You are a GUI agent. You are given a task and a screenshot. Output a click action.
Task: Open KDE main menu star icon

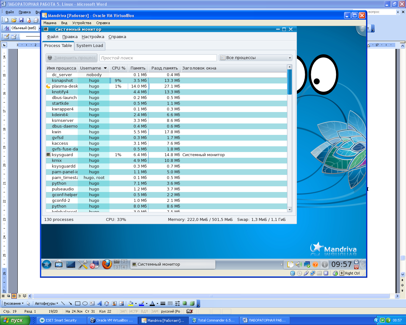click(x=47, y=264)
